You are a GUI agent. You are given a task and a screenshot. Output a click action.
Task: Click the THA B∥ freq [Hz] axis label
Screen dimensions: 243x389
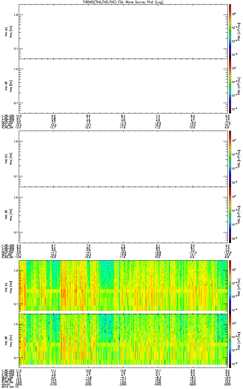(x=11, y=86)
